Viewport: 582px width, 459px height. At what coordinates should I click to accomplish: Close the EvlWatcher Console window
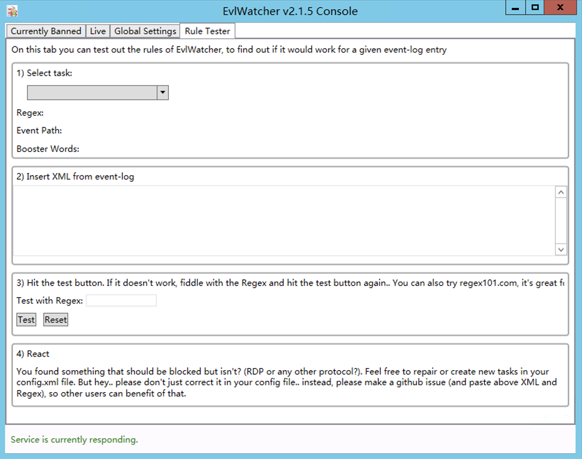[x=560, y=8]
